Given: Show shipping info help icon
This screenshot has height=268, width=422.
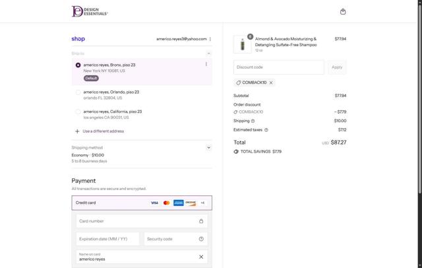Looking at the screenshot, I should pyautogui.click(x=253, y=121).
